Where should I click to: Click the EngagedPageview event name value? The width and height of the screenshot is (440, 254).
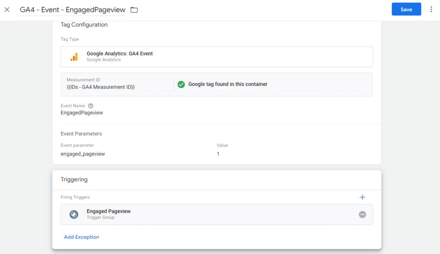pos(82,113)
